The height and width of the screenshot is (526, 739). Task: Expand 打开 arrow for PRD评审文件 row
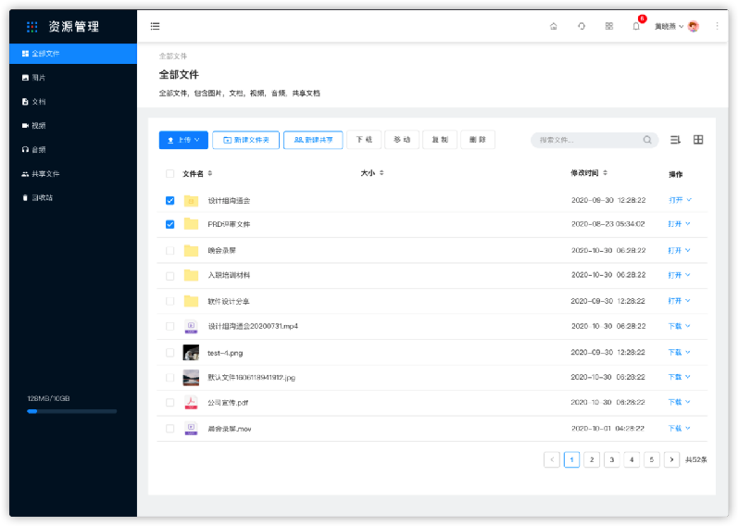point(688,223)
